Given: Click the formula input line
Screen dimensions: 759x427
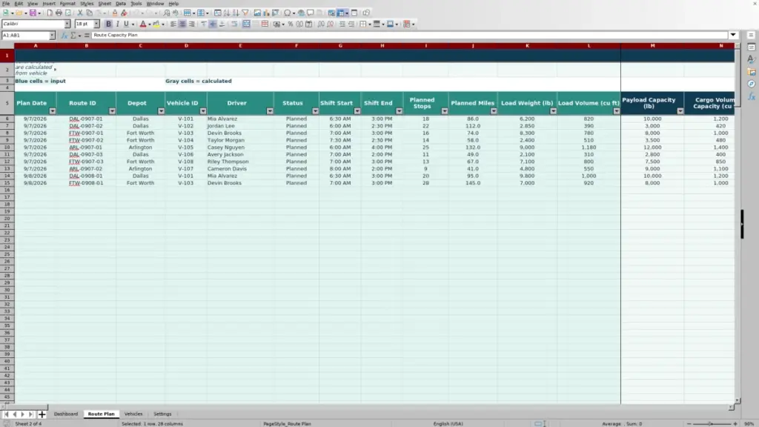Looking at the screenshot, I should pos(409,36).
